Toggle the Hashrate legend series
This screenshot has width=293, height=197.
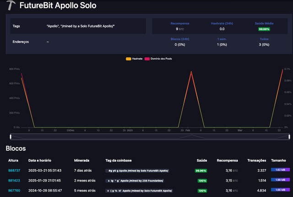pos(134,59)
